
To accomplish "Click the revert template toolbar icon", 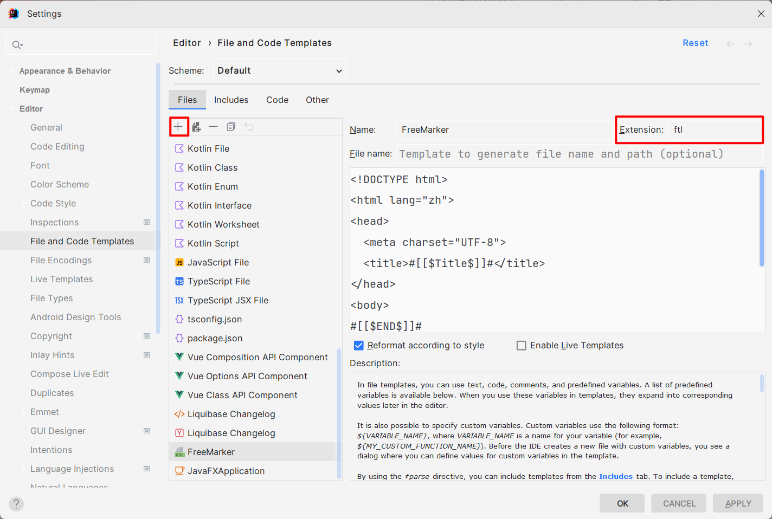I will (x=249, y=127).
